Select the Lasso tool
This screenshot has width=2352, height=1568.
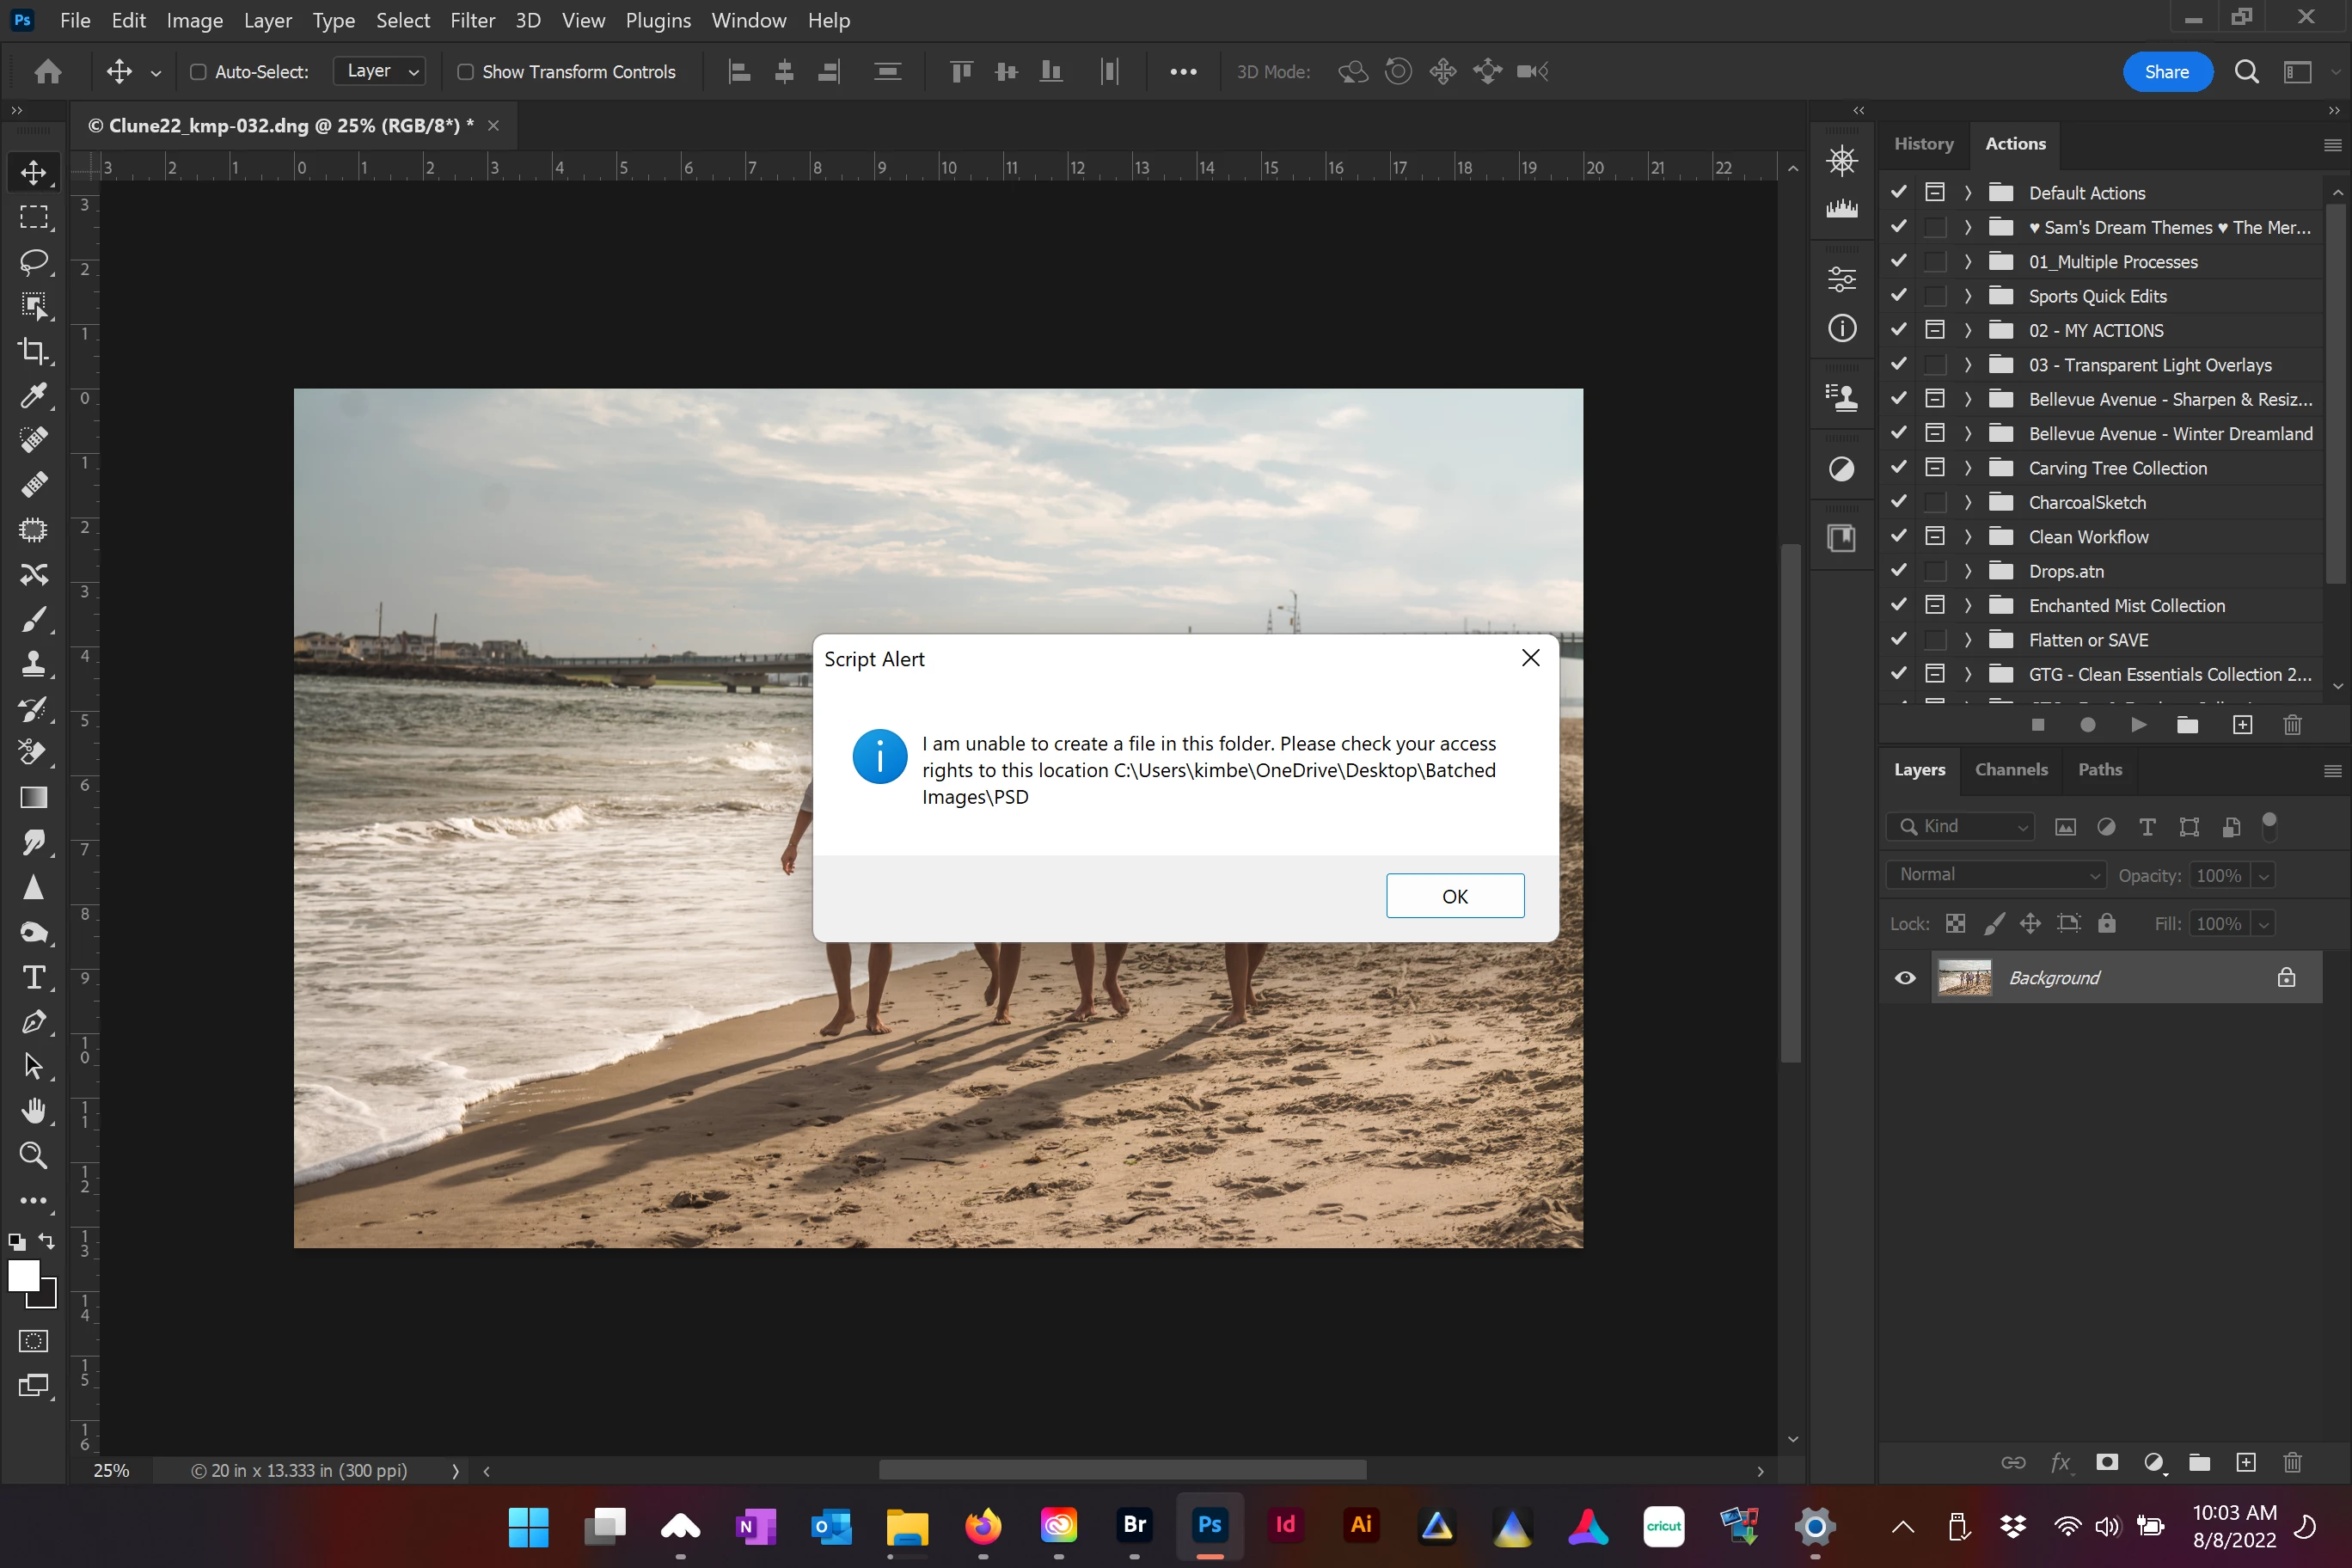[x=33, y=262]
